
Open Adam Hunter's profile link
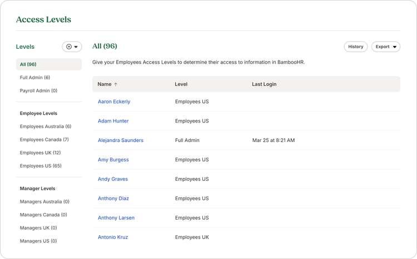pyautogui.click(x=113, y=121)
